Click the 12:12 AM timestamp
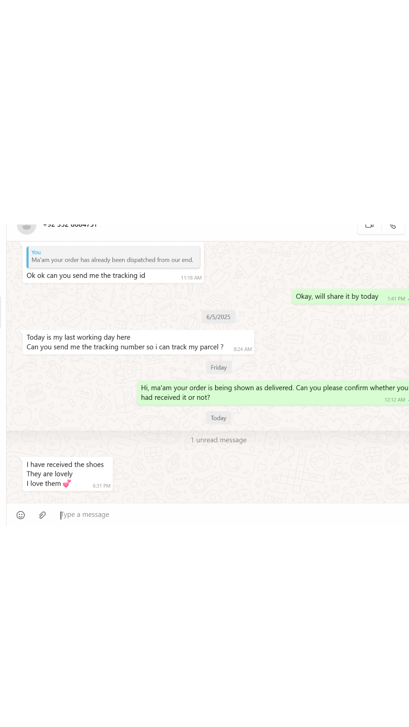Viewport: 409px width, 727px height. click(395, 400)
